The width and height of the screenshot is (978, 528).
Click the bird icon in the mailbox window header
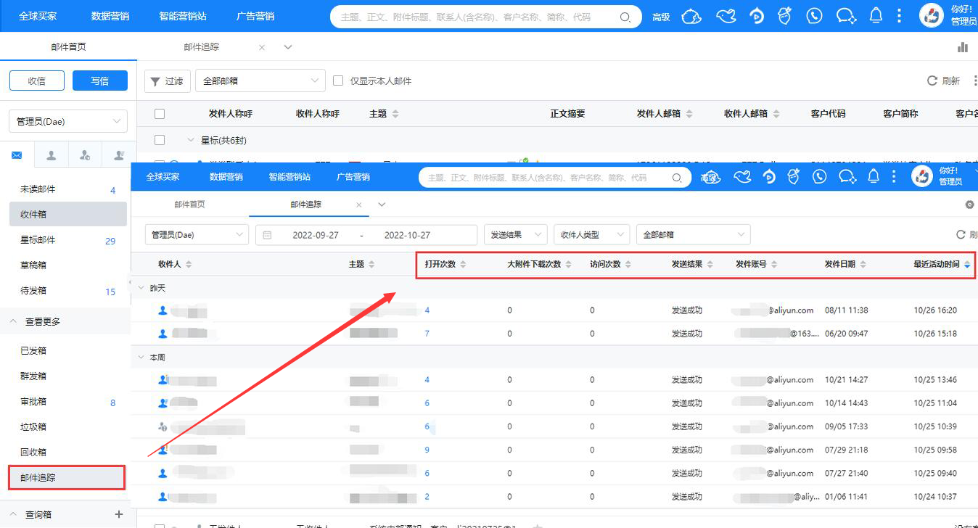click(726, 16)
